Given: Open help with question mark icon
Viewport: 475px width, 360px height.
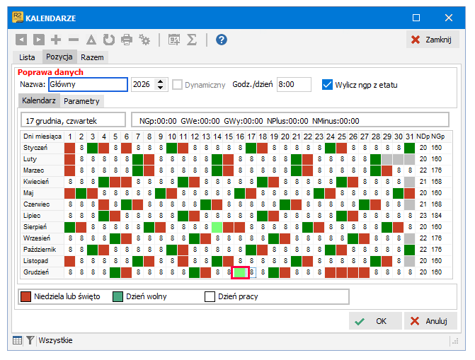Looking at the screenshot, I should click(222, 40).
